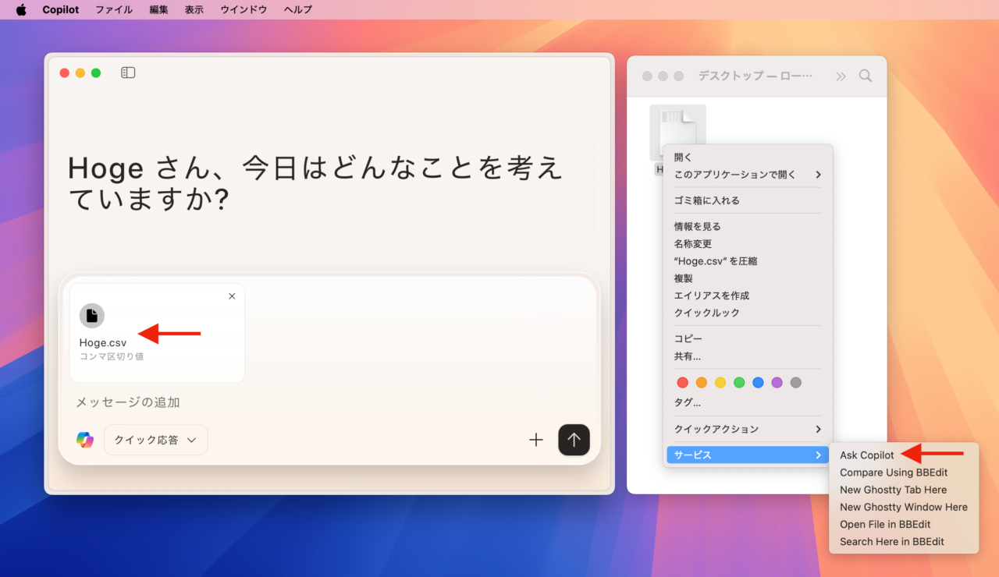Select New Ghostty Tab Here

click(893, 490)
